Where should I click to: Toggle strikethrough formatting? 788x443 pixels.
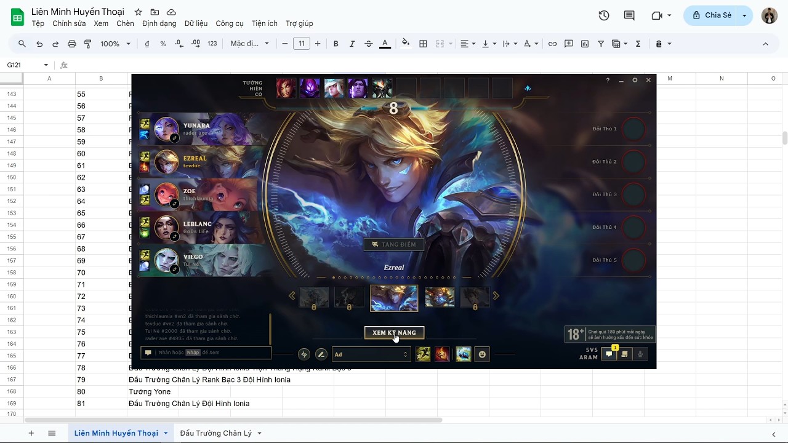click(x=369, y=44)
